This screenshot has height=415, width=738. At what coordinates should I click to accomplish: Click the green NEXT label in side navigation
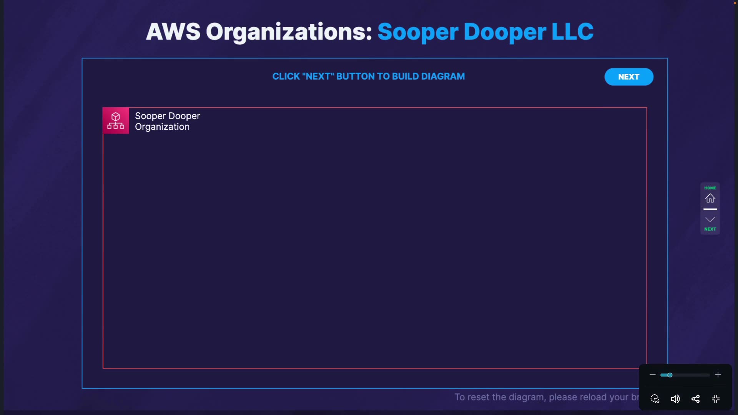point(710,229)
